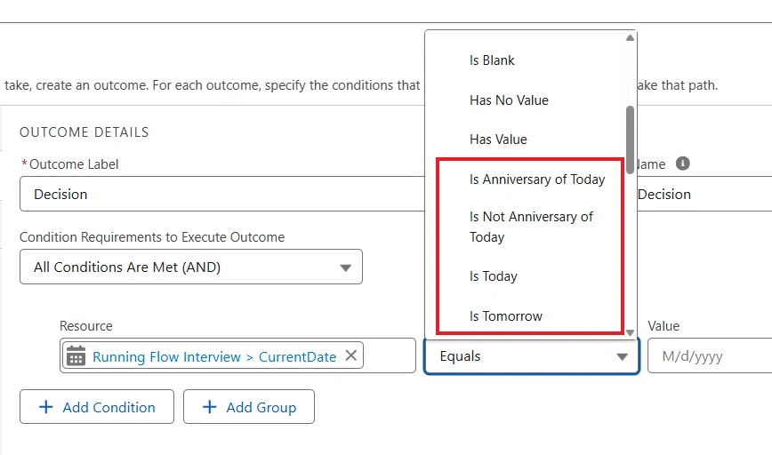Remove the CurrentDate resource pill
772x455 pixels.
pyautogui.click(x=351, y=355)
